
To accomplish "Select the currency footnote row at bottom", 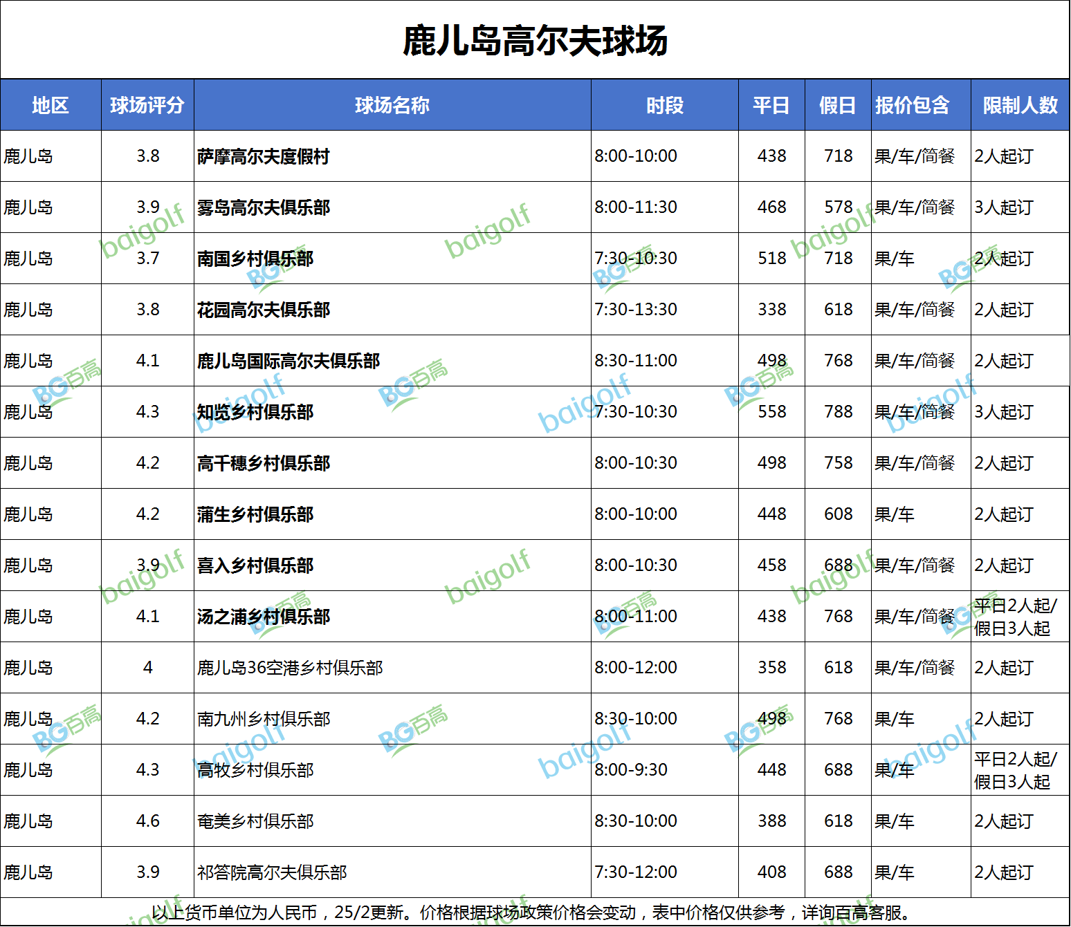I will pos(535,913).
